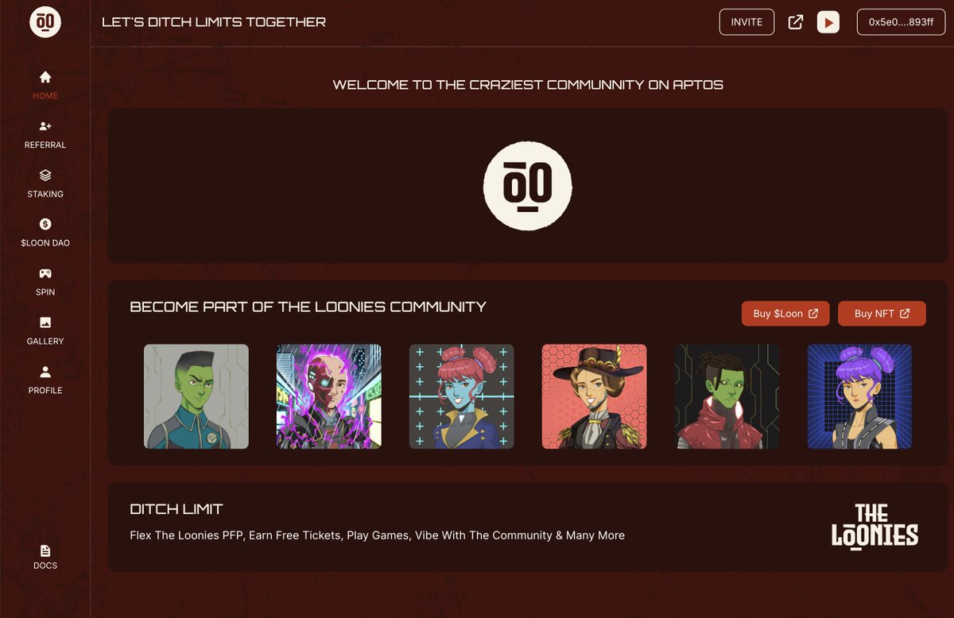Viewport: 954px width, 618px height.
Task: Click the Buy $Loon button
Action: (785, 314)
